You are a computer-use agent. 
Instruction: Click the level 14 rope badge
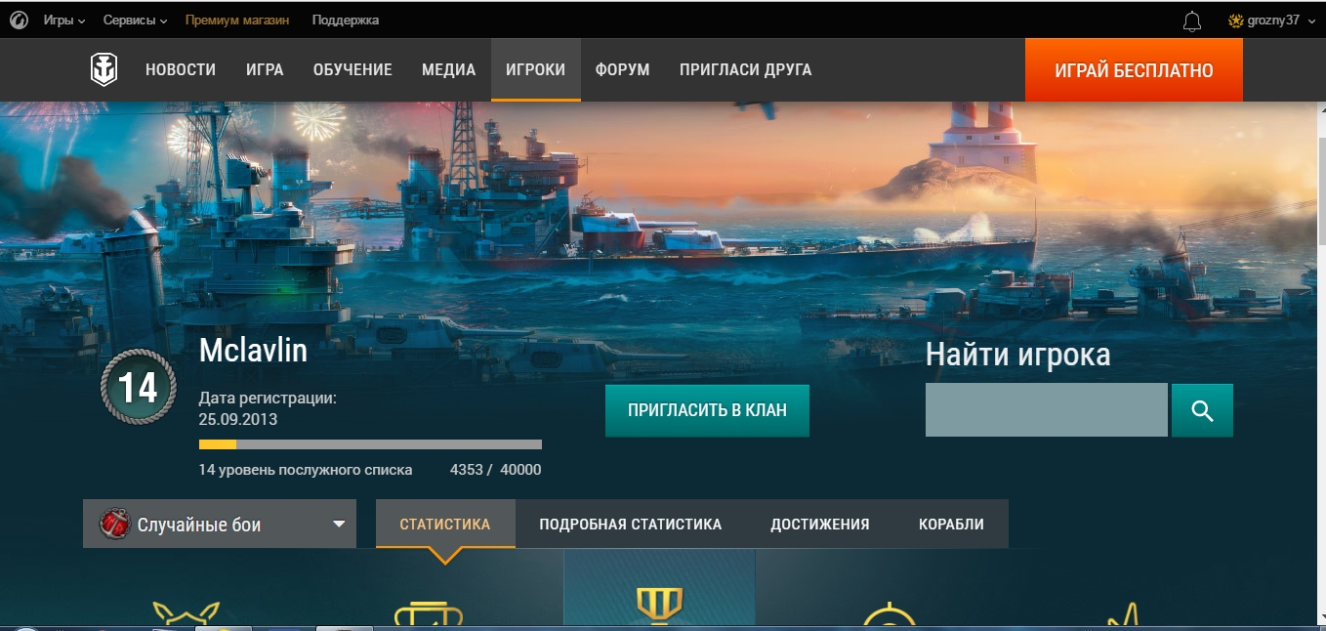point(139,388)
